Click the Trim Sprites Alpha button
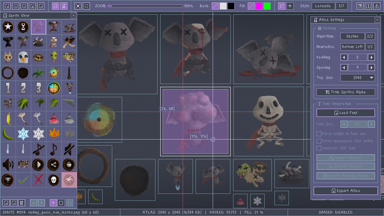 346,92
